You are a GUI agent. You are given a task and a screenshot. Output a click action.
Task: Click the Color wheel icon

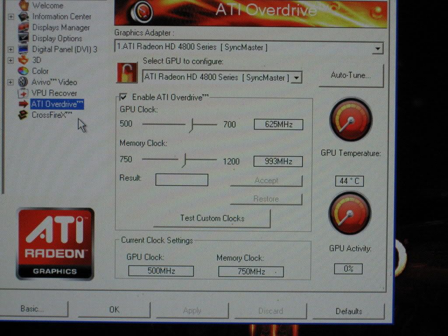coord(24,71)
